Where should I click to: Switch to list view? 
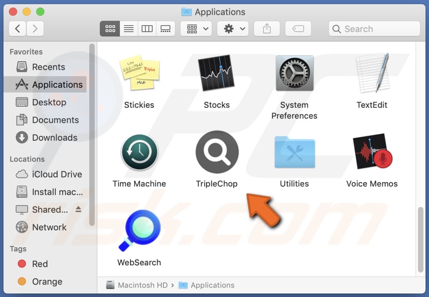[x=129, y=29]
